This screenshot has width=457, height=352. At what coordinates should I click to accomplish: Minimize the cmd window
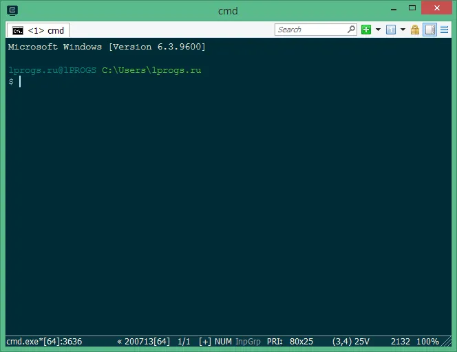tap(394, 9)
